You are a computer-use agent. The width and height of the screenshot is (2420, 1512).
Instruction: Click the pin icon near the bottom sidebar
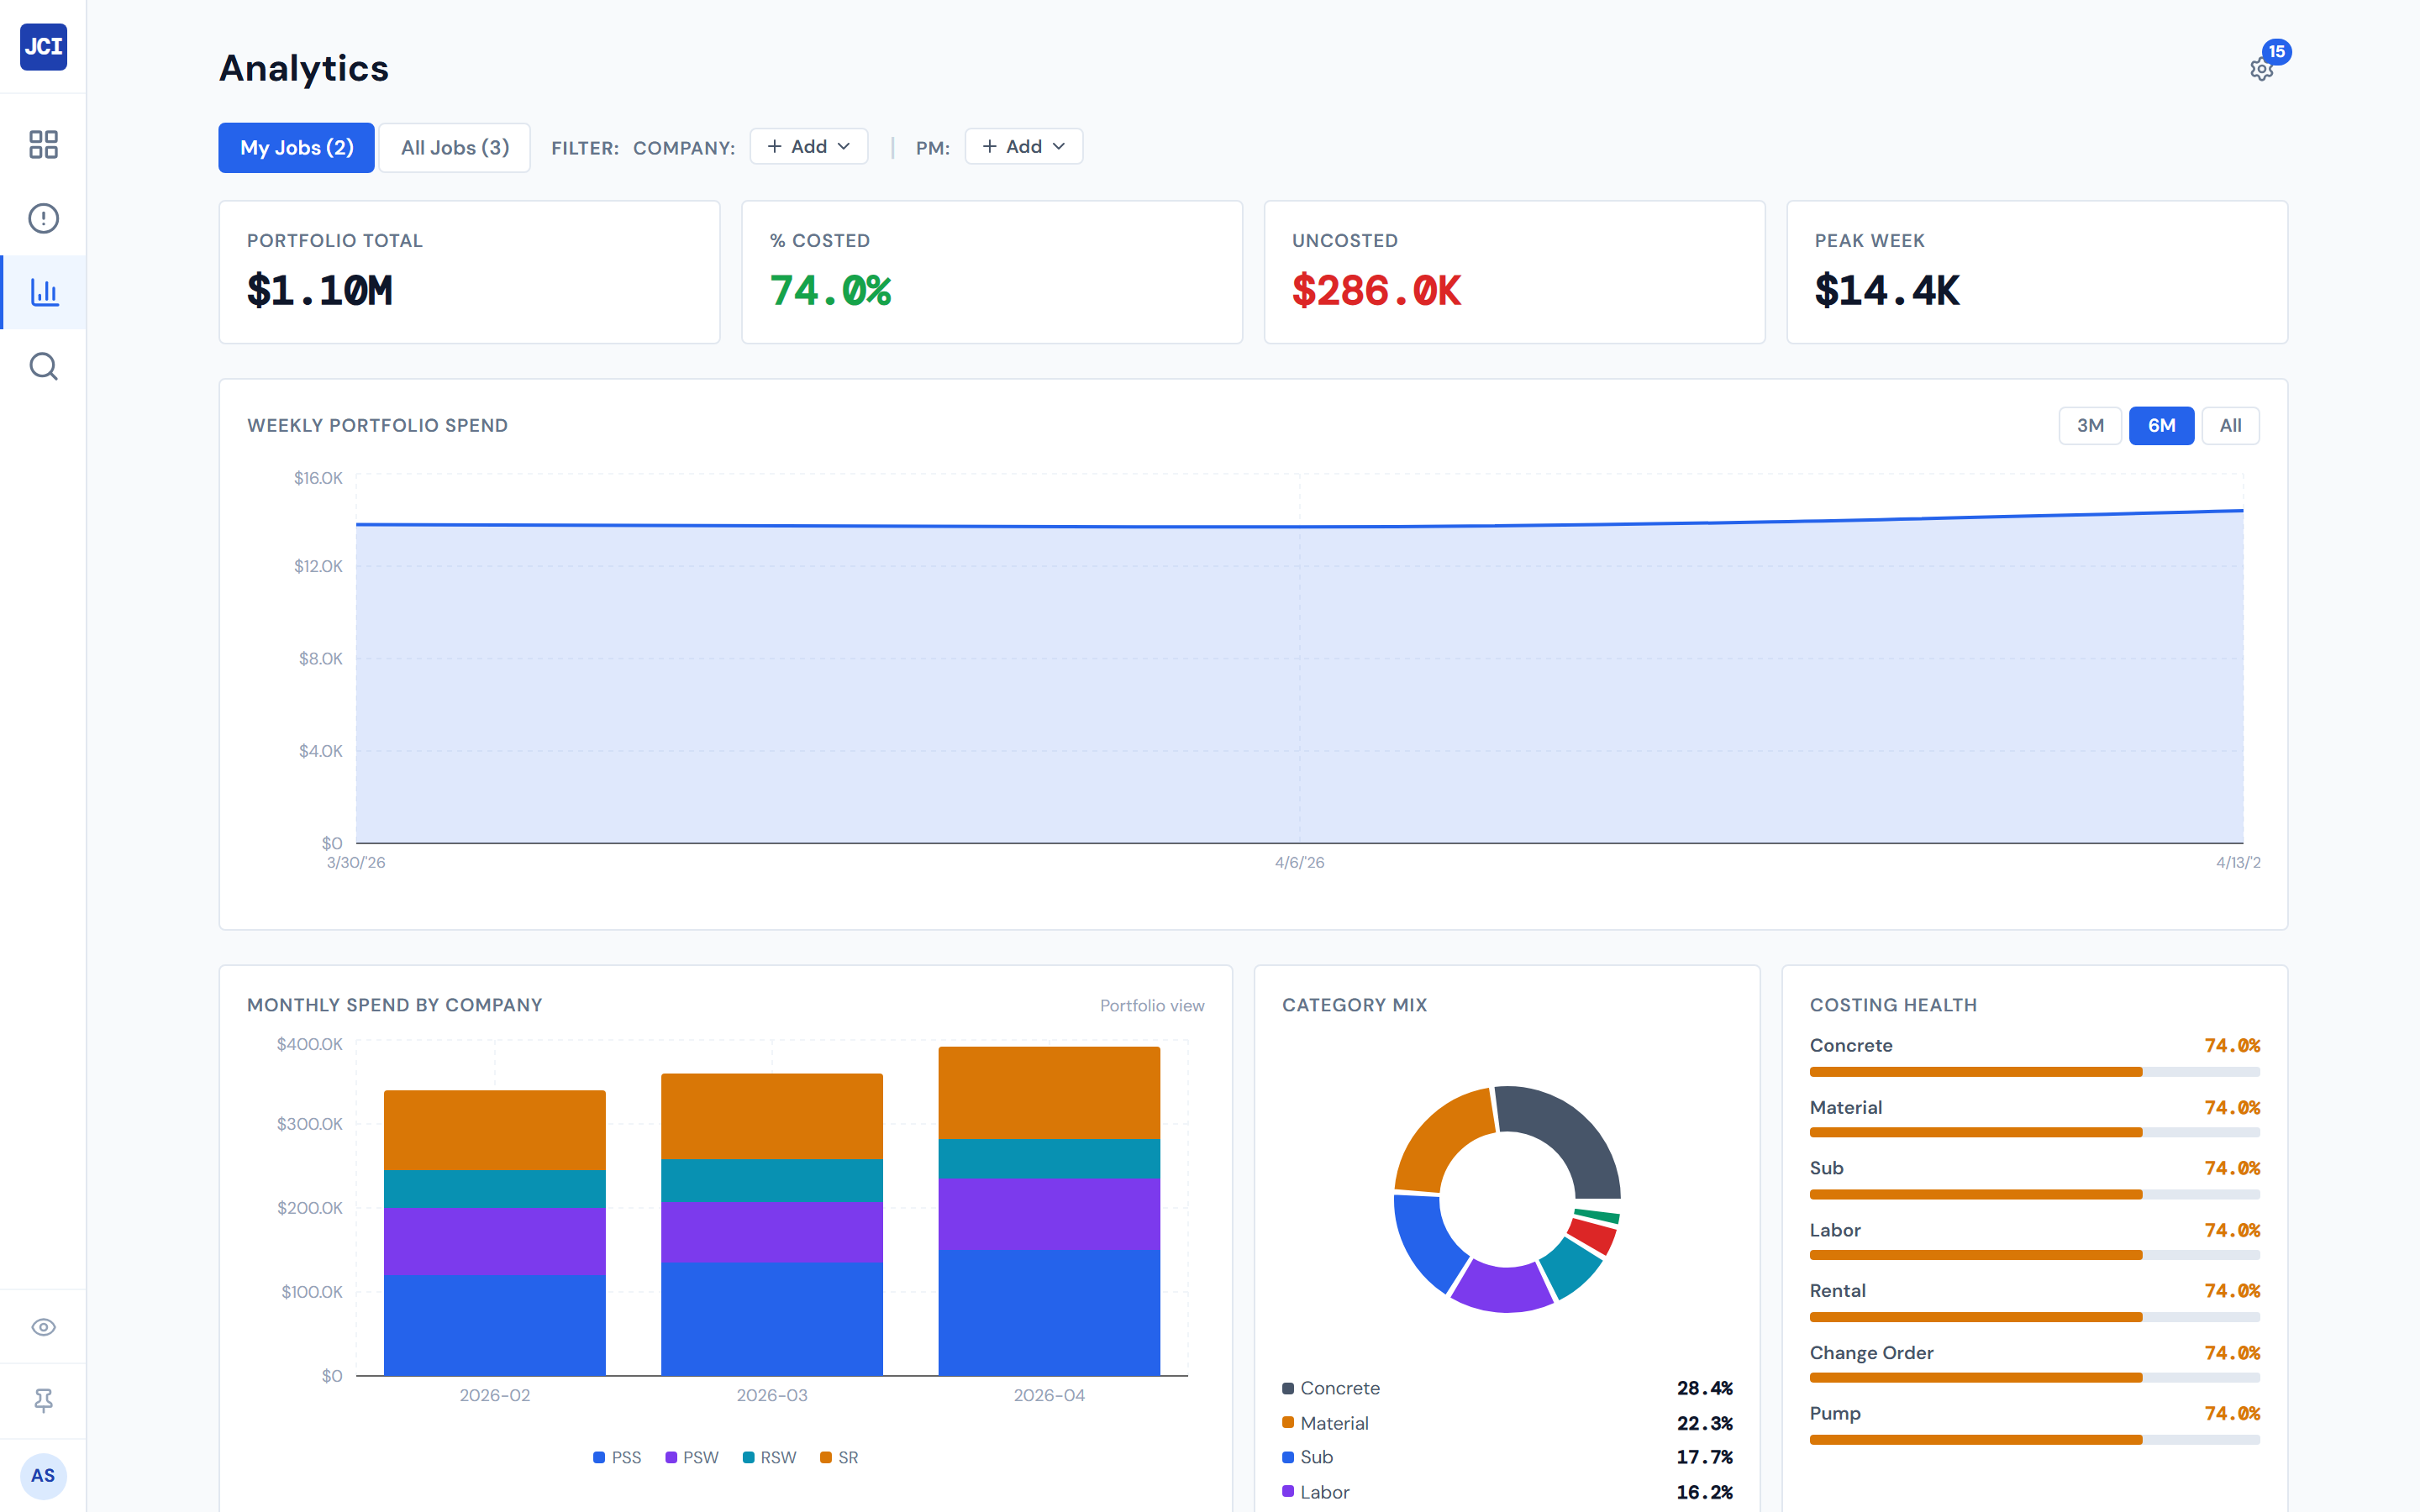click(x=43, y=1401)
